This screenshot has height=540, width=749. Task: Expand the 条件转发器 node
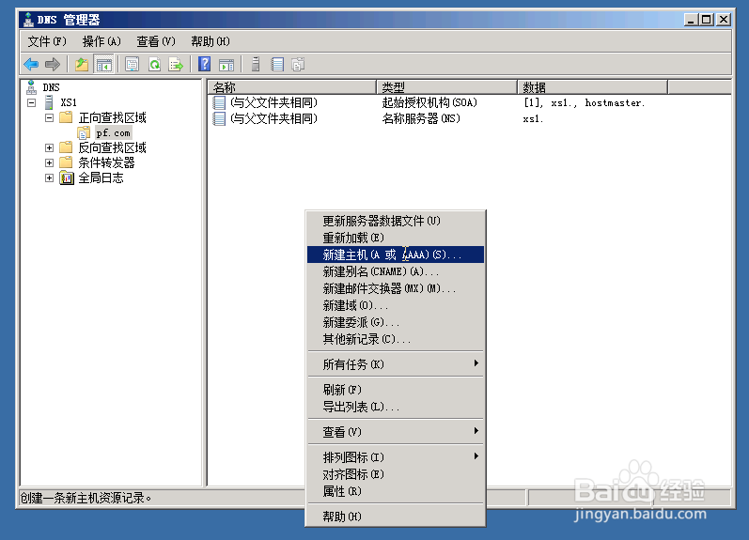point(49,162)
